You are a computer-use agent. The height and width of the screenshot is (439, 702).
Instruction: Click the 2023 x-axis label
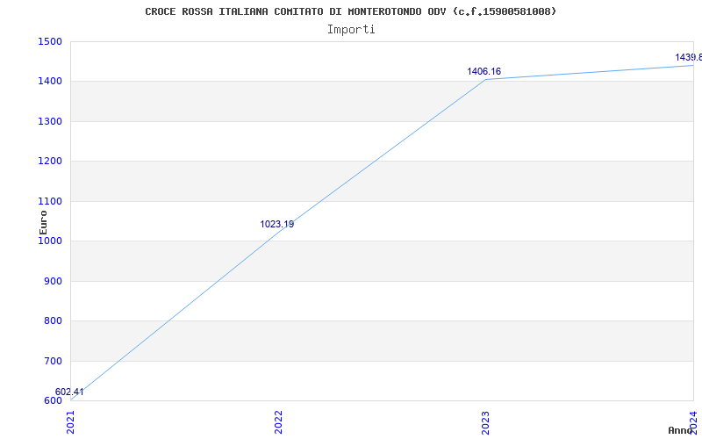click(x=486, y=422)
